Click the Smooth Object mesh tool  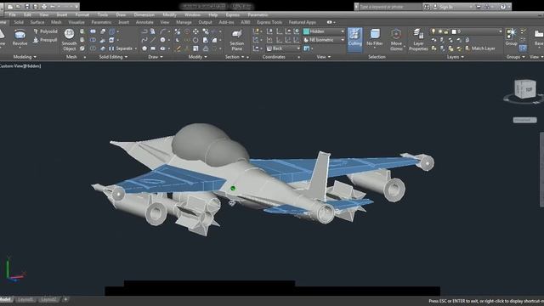[x=69, y=40]
